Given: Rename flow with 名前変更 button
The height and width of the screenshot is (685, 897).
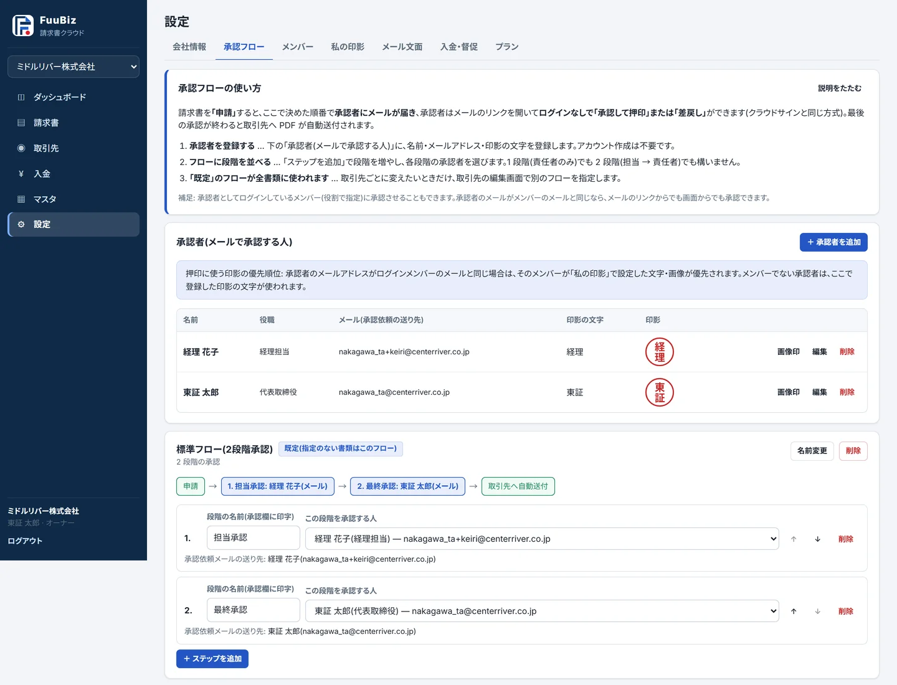Looking at the screenshot, I should 812,451.
